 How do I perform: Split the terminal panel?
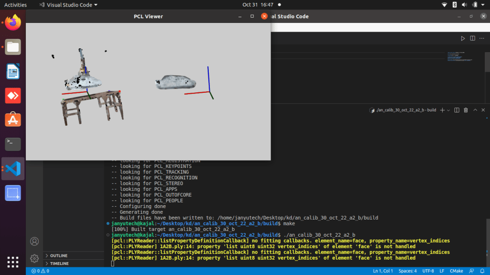[456, 110]
